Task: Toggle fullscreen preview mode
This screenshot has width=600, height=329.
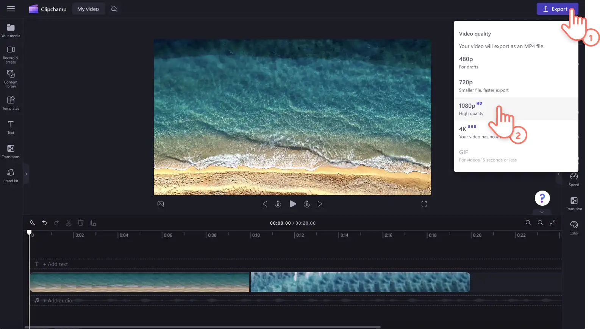Action: point(424,204)
